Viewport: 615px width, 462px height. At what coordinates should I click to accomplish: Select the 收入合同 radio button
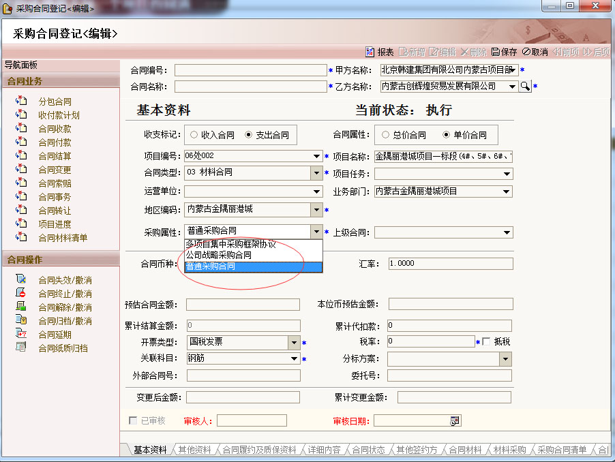[x=194, y=135]
